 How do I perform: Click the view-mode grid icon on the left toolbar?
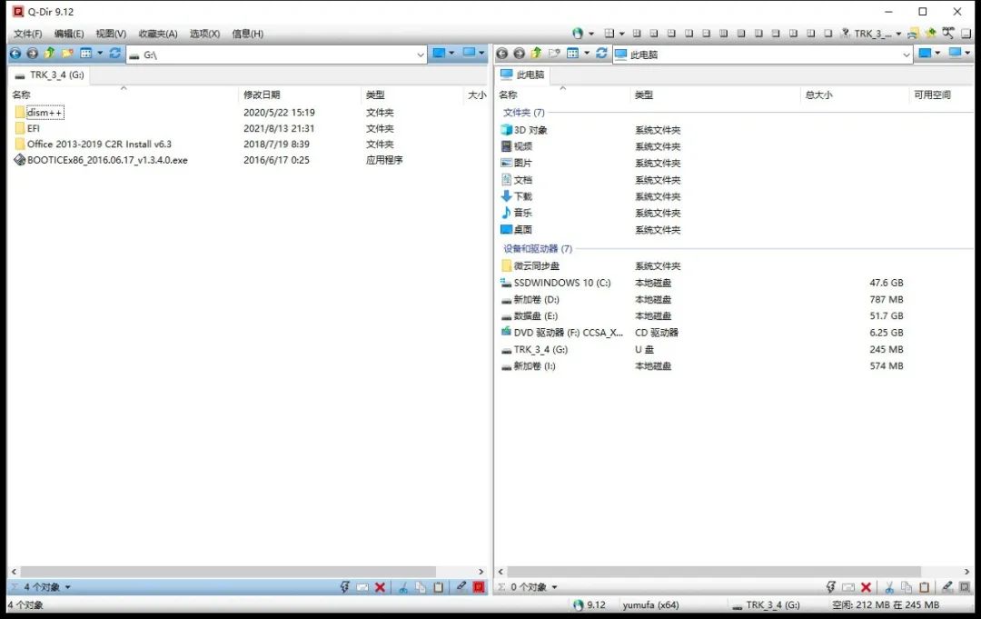(x=84, y=54)
